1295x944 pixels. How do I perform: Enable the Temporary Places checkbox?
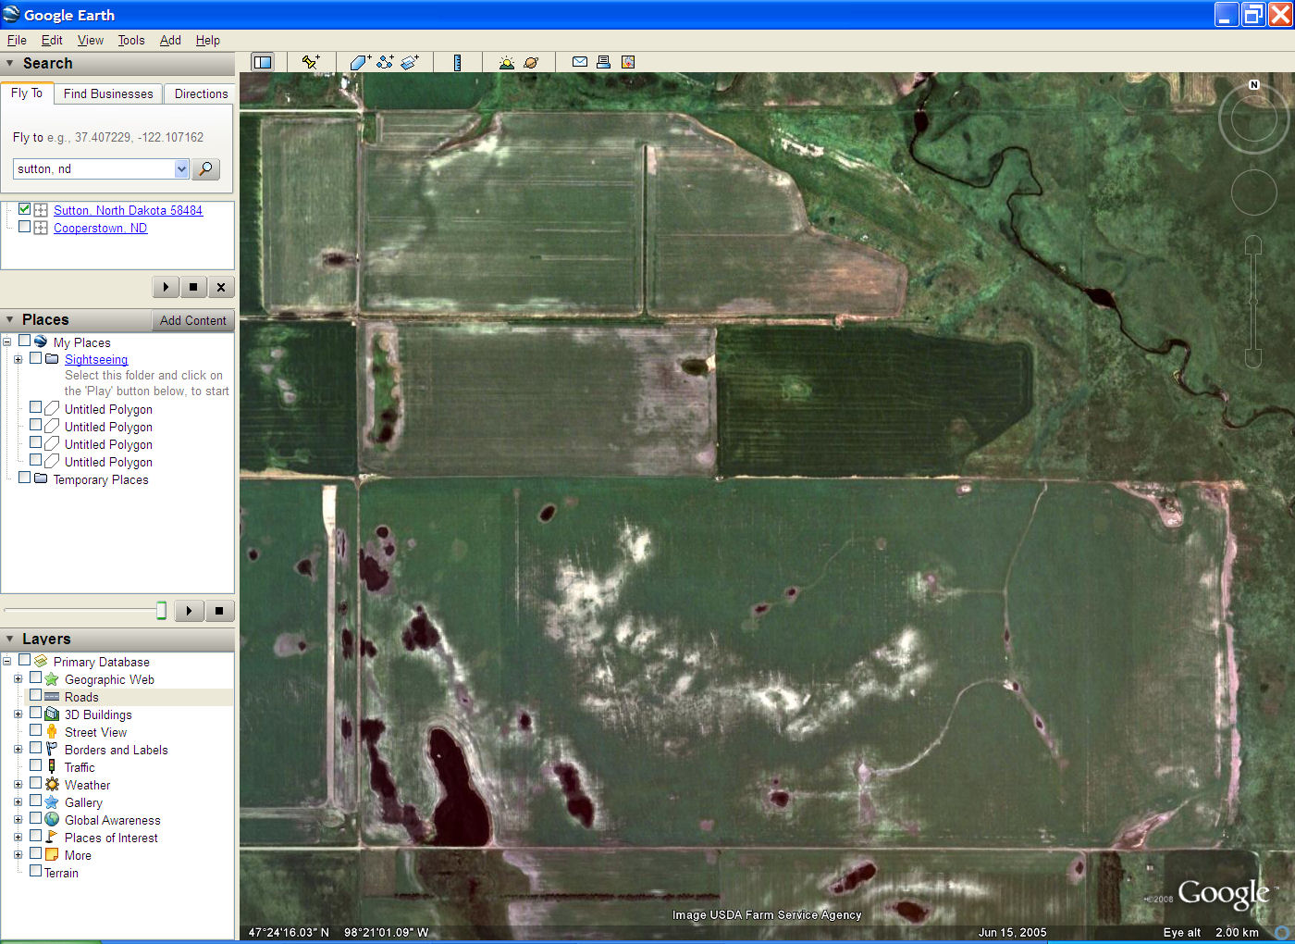pos(25,478)
